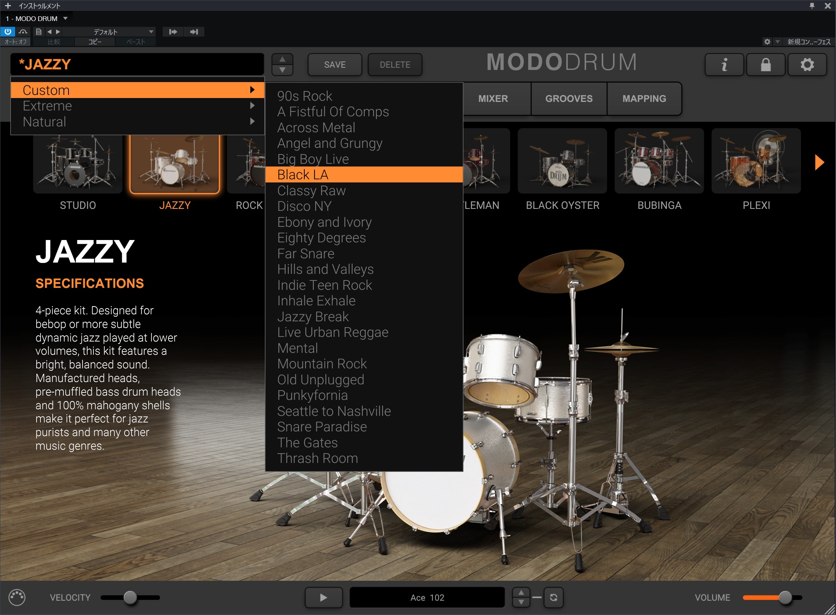Open the 1 - MODO DRUM instrument dropdown
The width and height of the screenshot is (836, 615).
coord(37,18)
